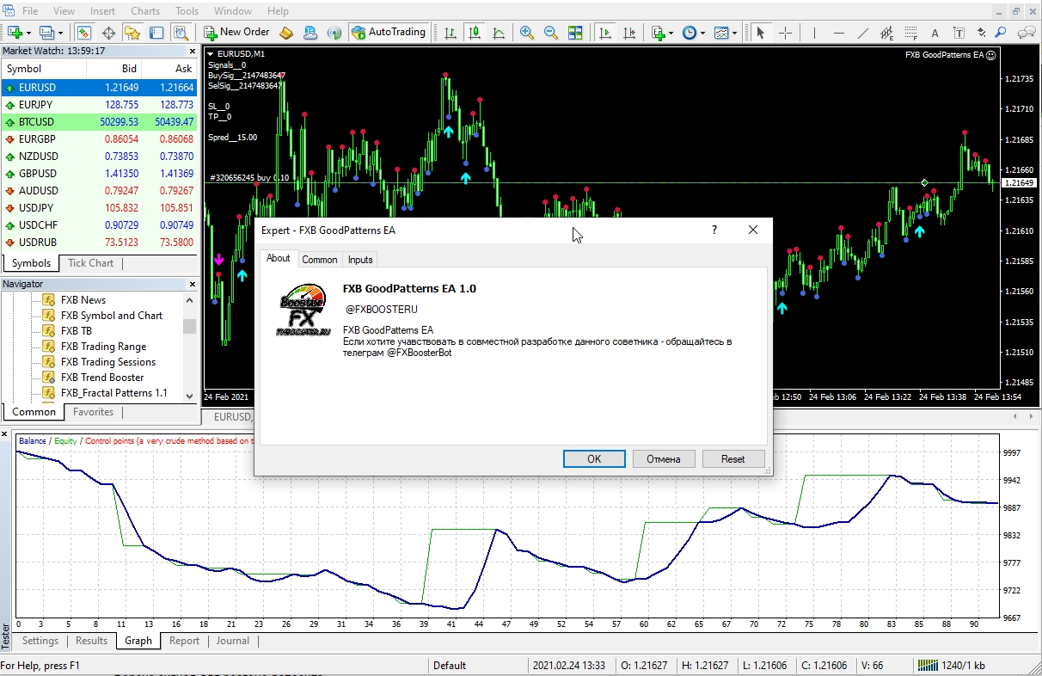The width and height of the screenshot is (1042, 676).
Task: Select the arrow cursor tool
Action: pos(760,33)
